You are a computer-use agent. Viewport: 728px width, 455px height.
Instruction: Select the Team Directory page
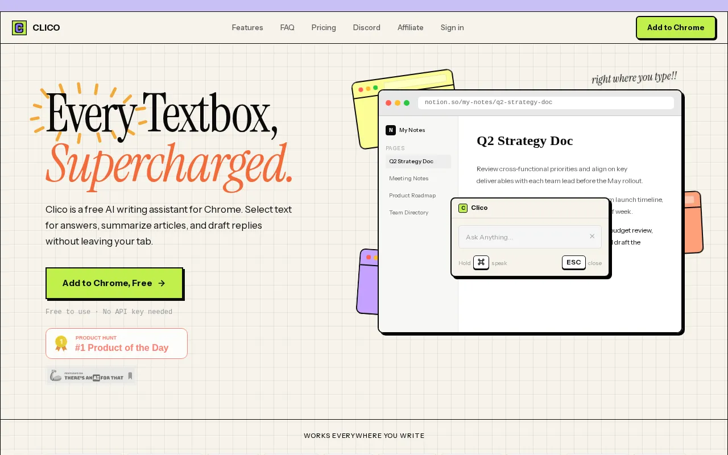point(418,213)
